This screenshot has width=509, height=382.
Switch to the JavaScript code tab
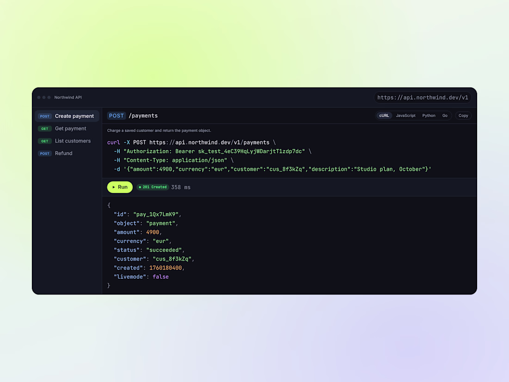coord(405,116)
